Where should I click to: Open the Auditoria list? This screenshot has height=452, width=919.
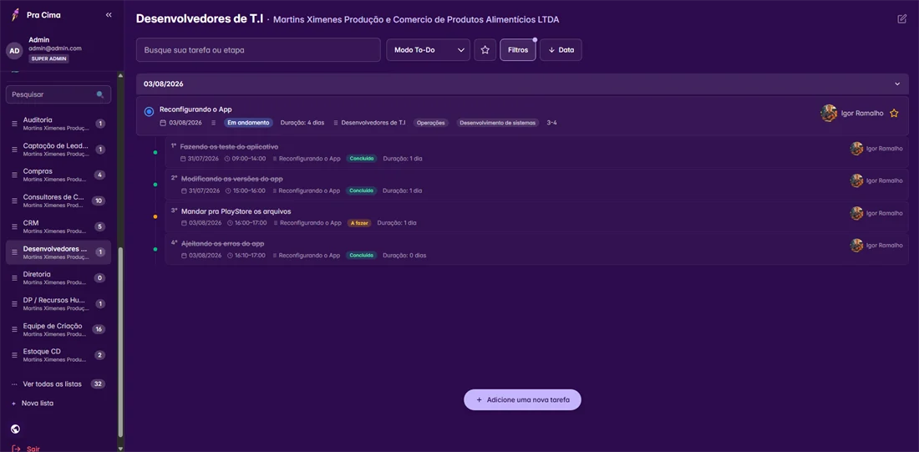point(58,124)
